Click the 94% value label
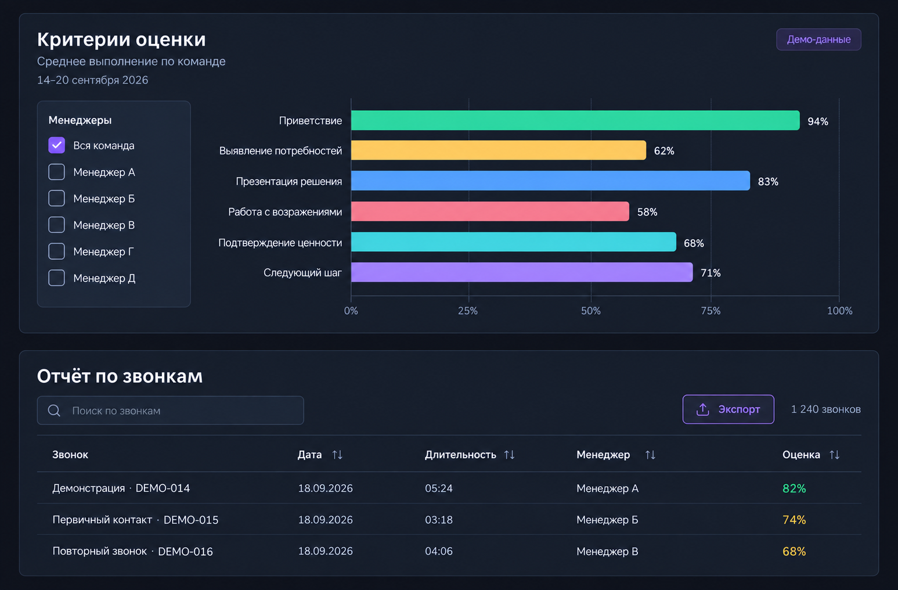The width and height of the screenshot is (898, 590). tap(818, 121)
